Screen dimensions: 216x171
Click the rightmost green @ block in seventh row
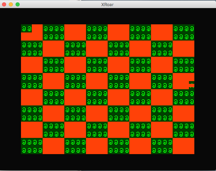pos(183,130)
